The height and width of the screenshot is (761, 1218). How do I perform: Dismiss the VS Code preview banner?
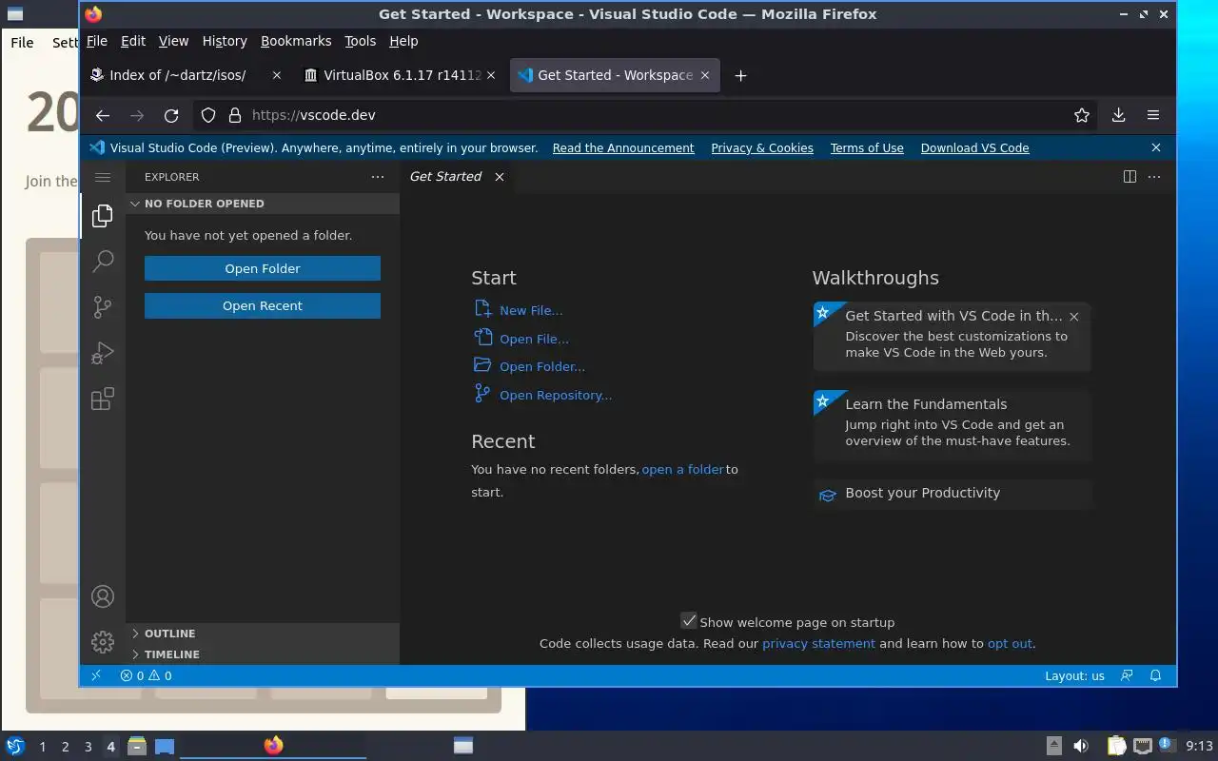pyautogui.click(x=1156, y=147)
